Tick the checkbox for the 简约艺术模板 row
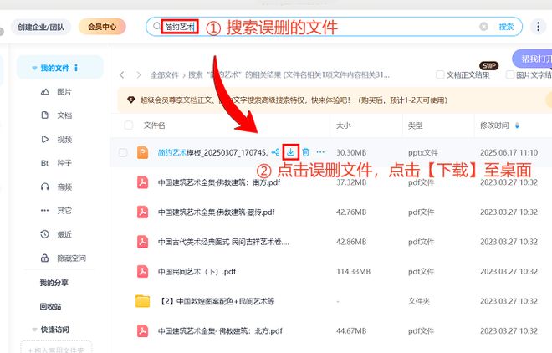 point(123,152)
